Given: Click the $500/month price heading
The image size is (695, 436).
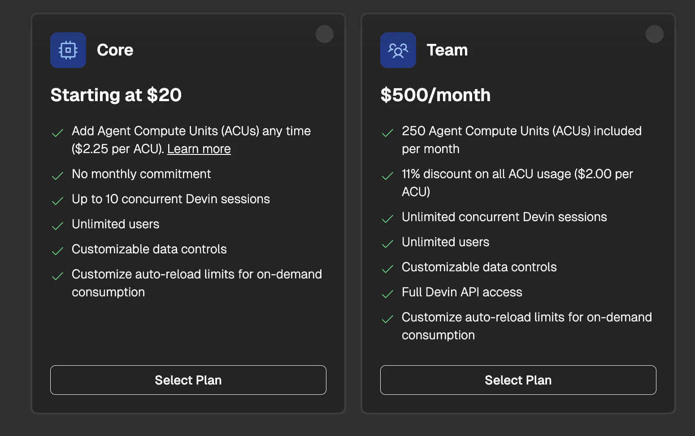Looking at the screenshot, I should click(x=435, y=95).
